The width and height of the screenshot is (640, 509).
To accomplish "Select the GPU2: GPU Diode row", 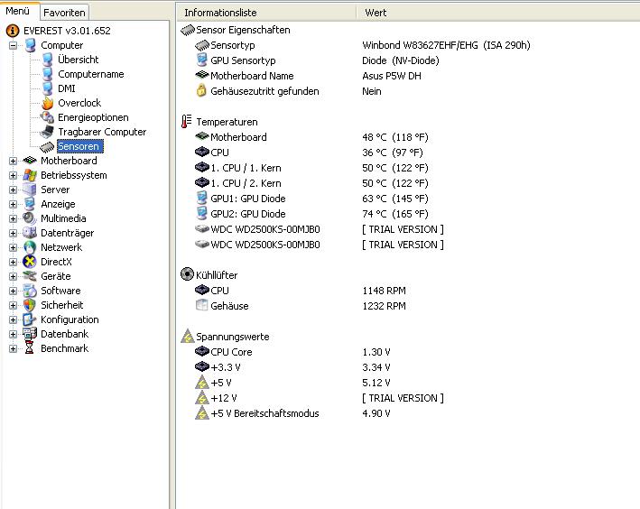I will pyautogui.click(x=311, y=214).
